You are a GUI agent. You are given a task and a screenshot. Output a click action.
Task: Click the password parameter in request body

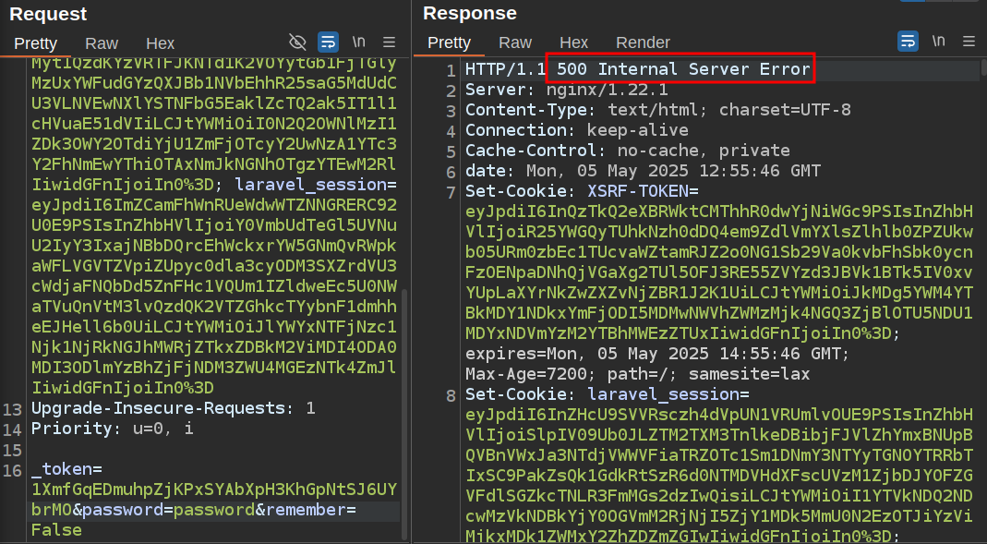(126, 511)
